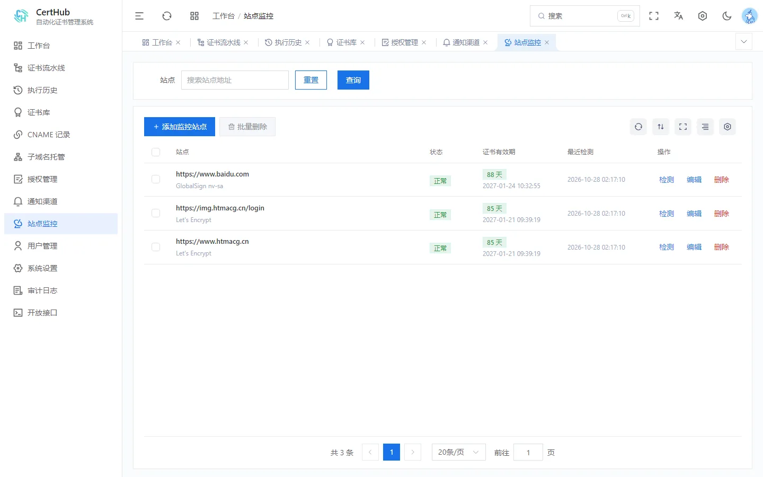
Task: Open 子域名托管 in the sidebar
Action: point(61,157)
